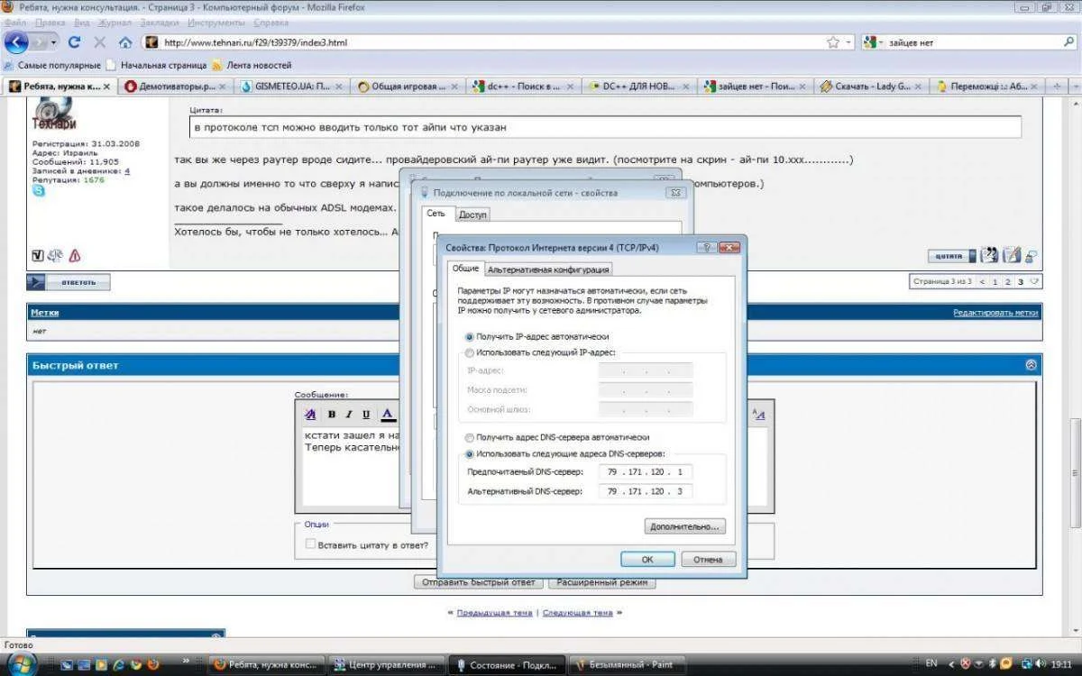This screenshot has width=1082, height=676.
Task: Switch to the Общие tab
Action: (x=465, y=269)
